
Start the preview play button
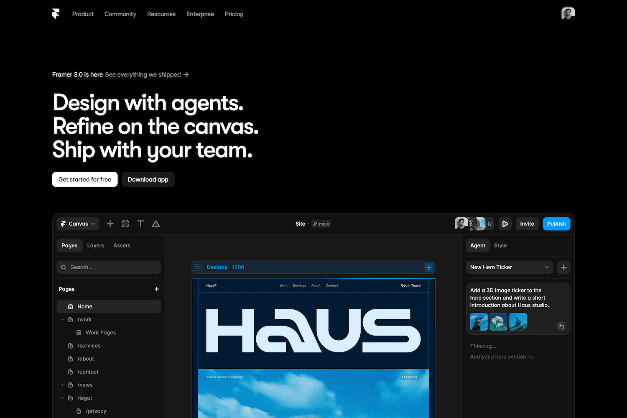point(505,224)
